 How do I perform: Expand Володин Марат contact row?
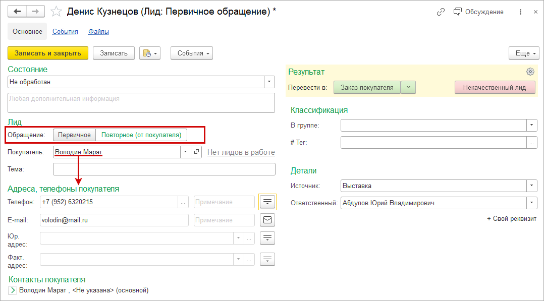pos(13,290)
